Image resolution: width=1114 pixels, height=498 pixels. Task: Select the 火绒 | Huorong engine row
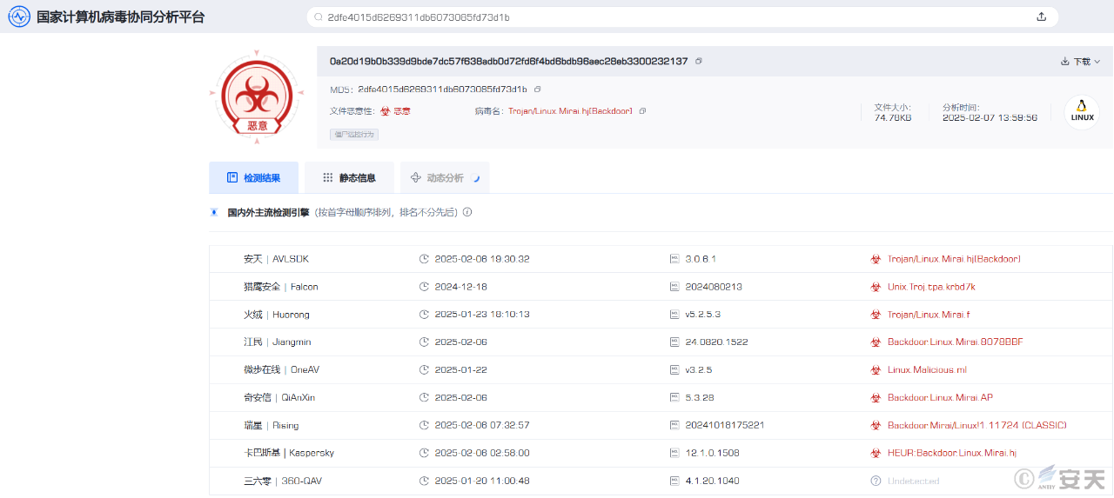pos(661,315)
